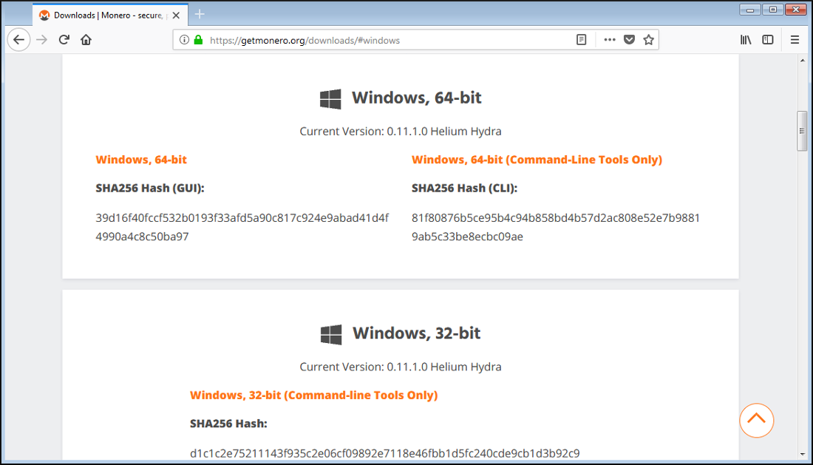Click the Windows logo beside 64-bit heading
The height and width of the screenshot is (465, 813).
tap(330, 98)
